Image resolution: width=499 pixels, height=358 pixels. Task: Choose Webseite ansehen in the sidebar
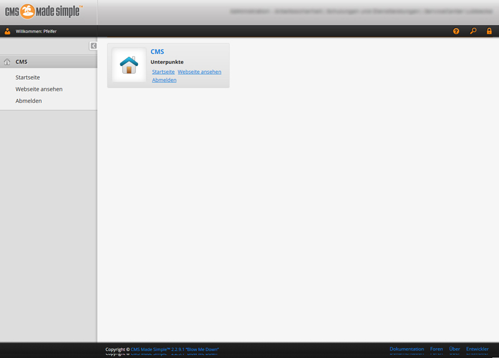coord(39,89)
